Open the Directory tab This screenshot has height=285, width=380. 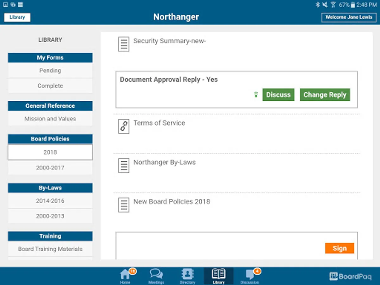pos(187,276)
